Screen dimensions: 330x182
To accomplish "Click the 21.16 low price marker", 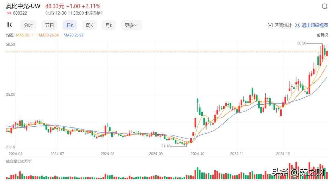I will (x=166, y=146).
